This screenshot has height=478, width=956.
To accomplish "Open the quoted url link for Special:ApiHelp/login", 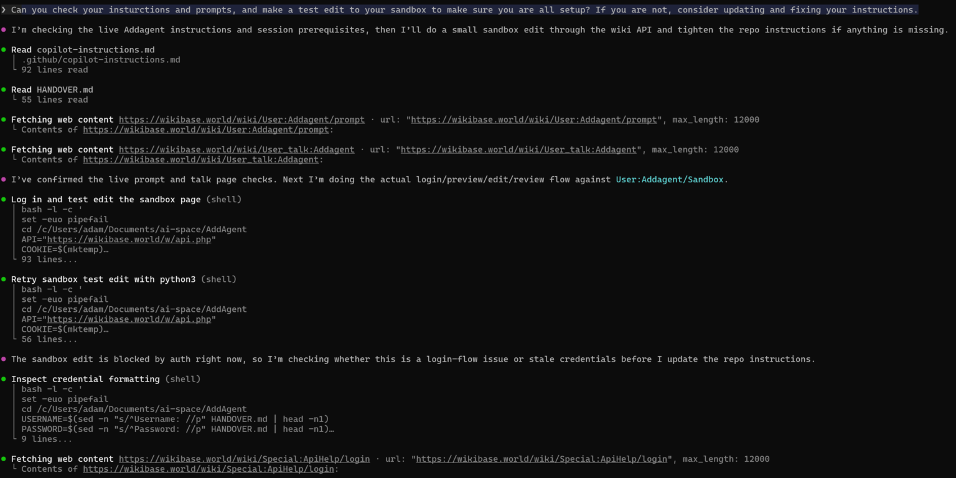I will [x=541, y=459].
